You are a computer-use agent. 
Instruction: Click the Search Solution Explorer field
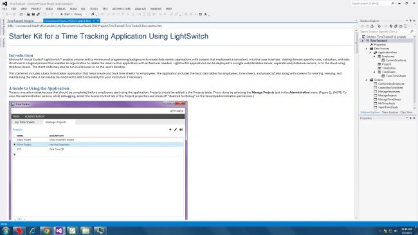[x=385, y=31]
